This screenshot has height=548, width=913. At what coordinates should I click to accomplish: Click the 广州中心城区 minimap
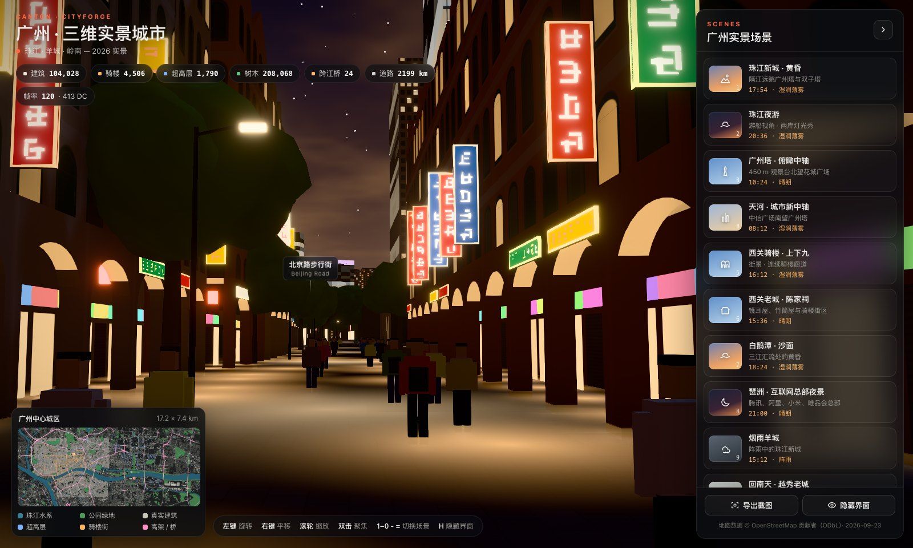(109, 467)
